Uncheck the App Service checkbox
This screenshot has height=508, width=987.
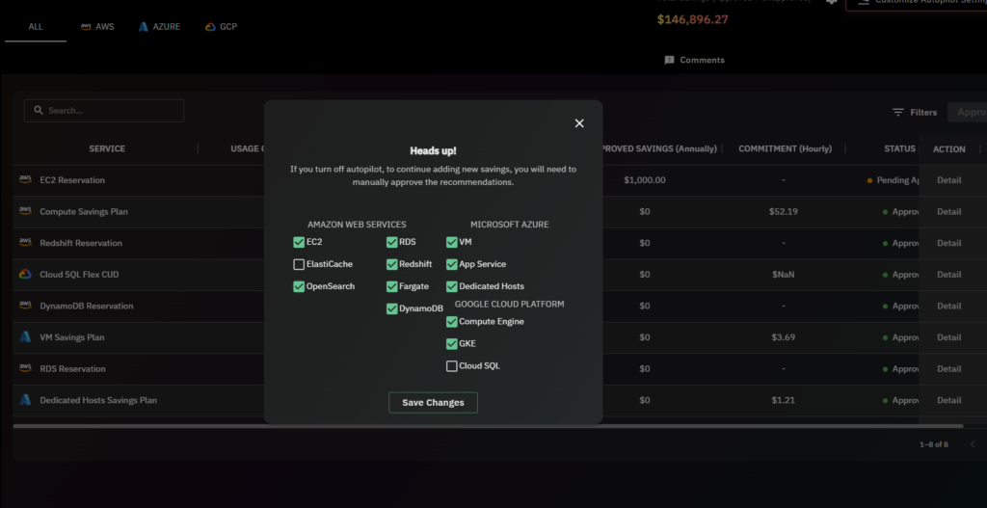[x=451, y=264]
